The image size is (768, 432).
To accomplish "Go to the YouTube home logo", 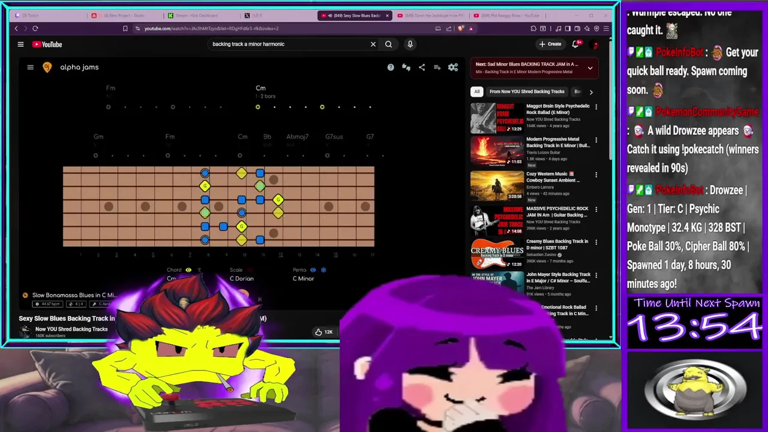I will coord(47,44).
